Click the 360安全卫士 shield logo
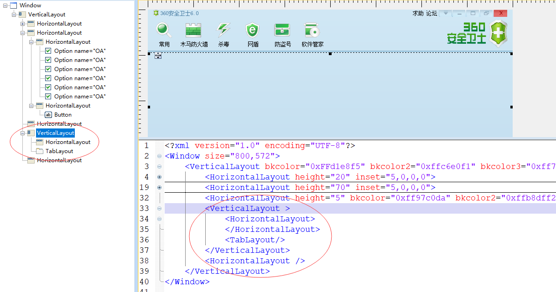 pyautogui.click(x=498, y=33)
